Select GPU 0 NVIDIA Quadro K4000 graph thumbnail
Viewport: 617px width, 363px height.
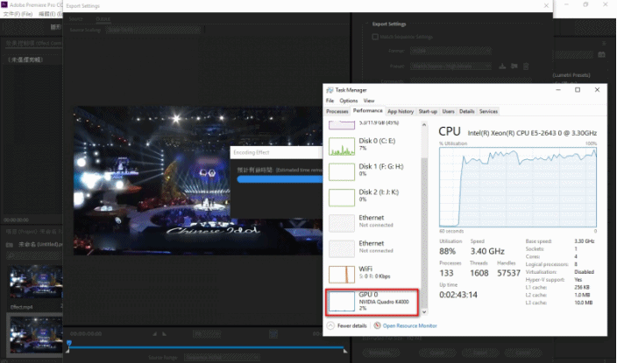click(342, 302)
